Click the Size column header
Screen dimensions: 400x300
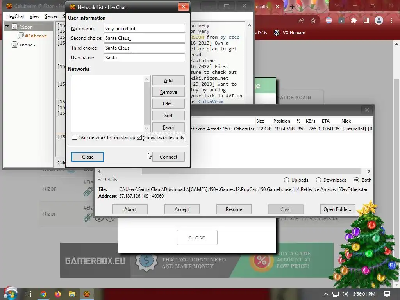tap(260, 121)
